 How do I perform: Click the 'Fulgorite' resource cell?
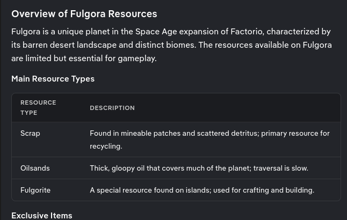35,190
